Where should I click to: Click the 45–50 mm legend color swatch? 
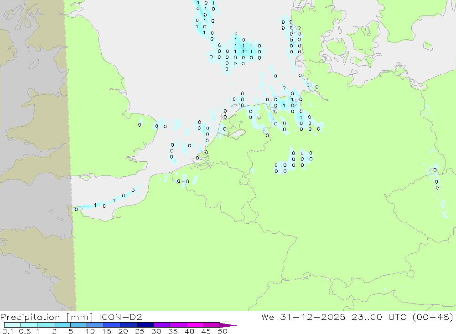[212, 325]
